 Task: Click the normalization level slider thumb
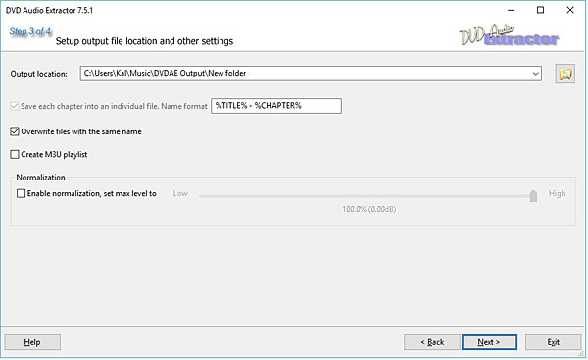tap(533, 195)
